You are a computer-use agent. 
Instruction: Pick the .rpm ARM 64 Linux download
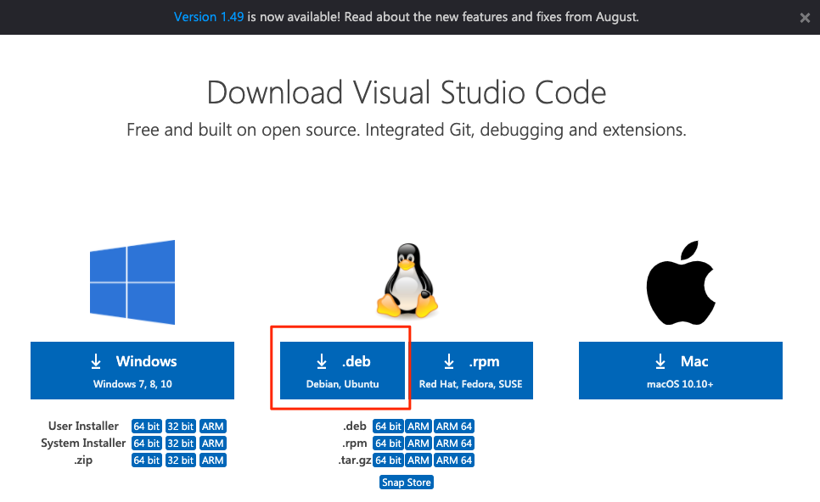coord(454,443)
